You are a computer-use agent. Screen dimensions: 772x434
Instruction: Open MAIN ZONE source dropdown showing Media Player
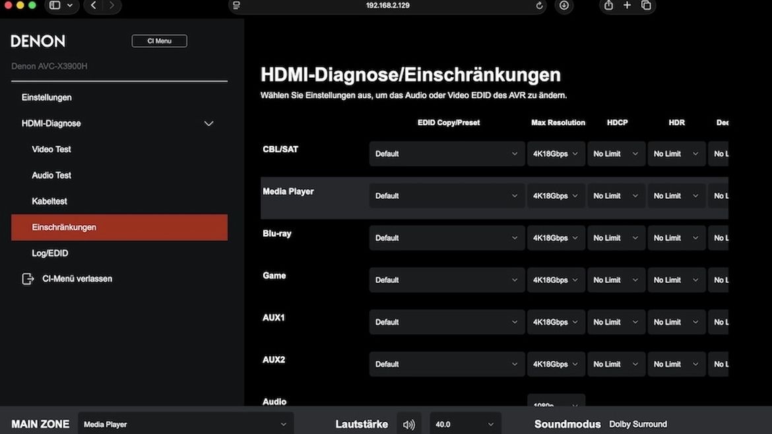[x=185, y=424]
